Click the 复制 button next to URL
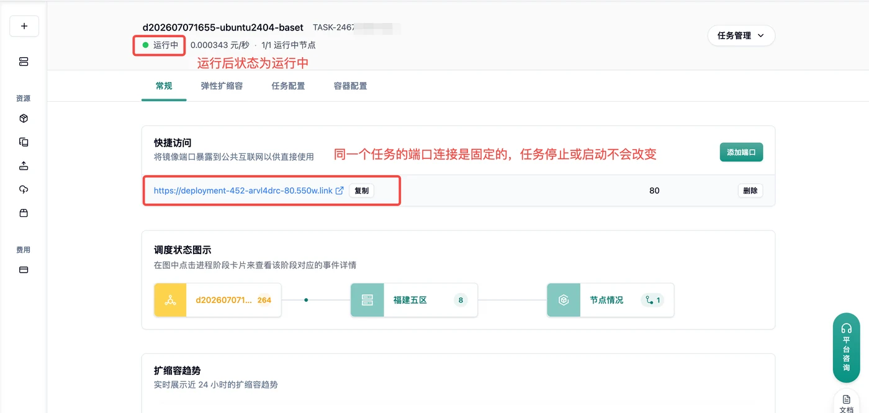Image resolution: width=869 pixels, height=413 pixels. pyautogui.click(x=361, y=191)
